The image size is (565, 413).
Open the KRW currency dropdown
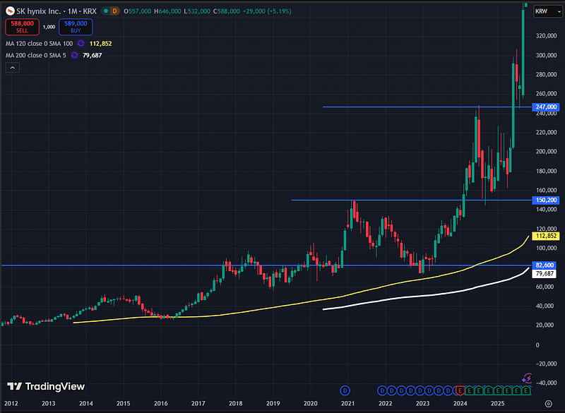tap(547, 11)
